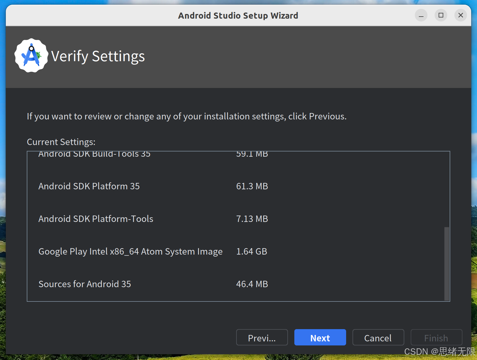
Task: Click the 61.3 MB size value
Action: pos(252,186)
